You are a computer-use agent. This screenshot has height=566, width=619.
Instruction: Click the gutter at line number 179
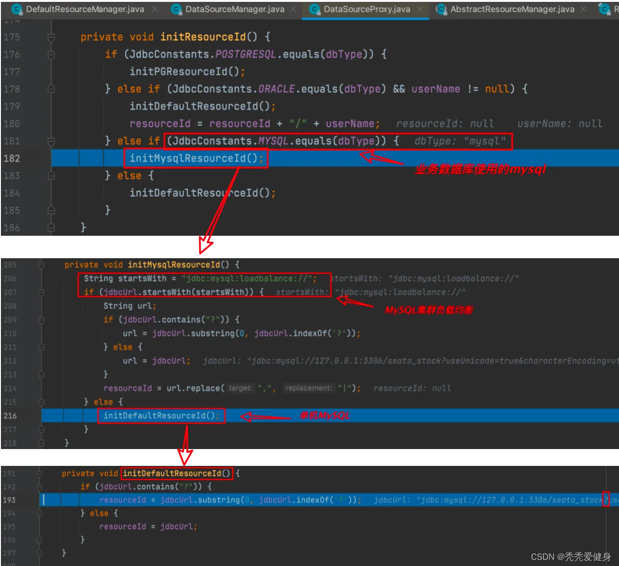point(12,106)
